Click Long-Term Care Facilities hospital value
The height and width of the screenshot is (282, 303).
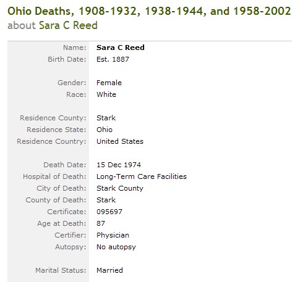[142, 176]
